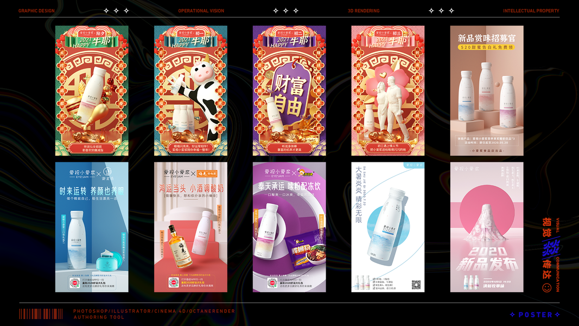Click the PHOTOSHOP/ILLUSTRATOR/CINEMA 4D/OCTANERENDER text
Image resolution: width=579 pixels, height=326 pixels.
tap(154, 311)
